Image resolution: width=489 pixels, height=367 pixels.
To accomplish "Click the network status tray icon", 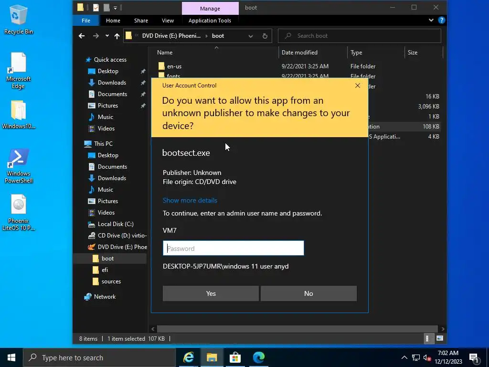I will click(416, 357).
